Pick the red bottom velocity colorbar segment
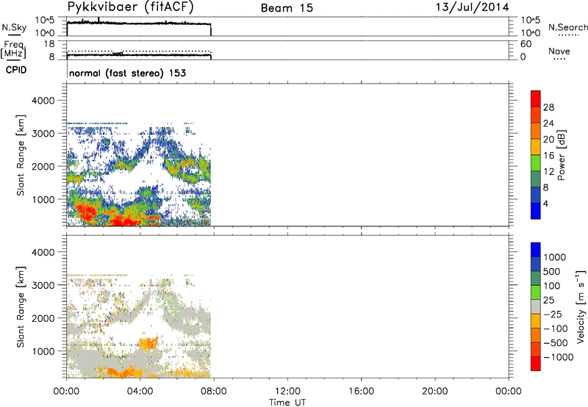This screenshot has height=407, width=588. tap(536, 364)
